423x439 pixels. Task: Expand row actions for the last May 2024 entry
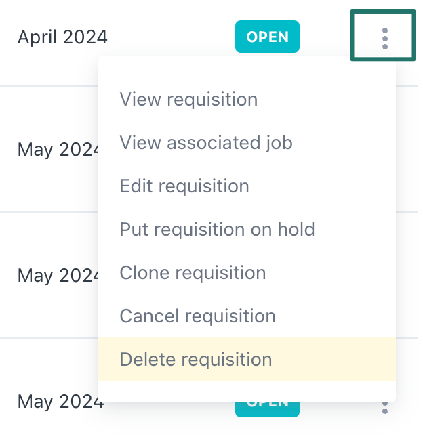tap(384, 407)
